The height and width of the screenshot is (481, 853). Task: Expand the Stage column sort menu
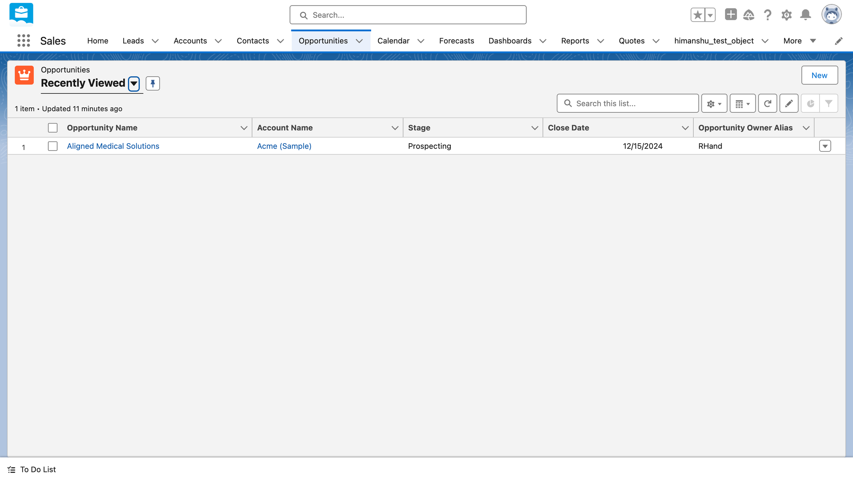click(x=534, y=128)
